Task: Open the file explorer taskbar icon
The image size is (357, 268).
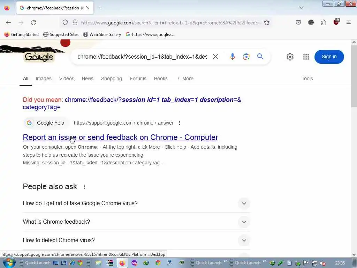Action: pyautogui.click(x=98, y=263)
